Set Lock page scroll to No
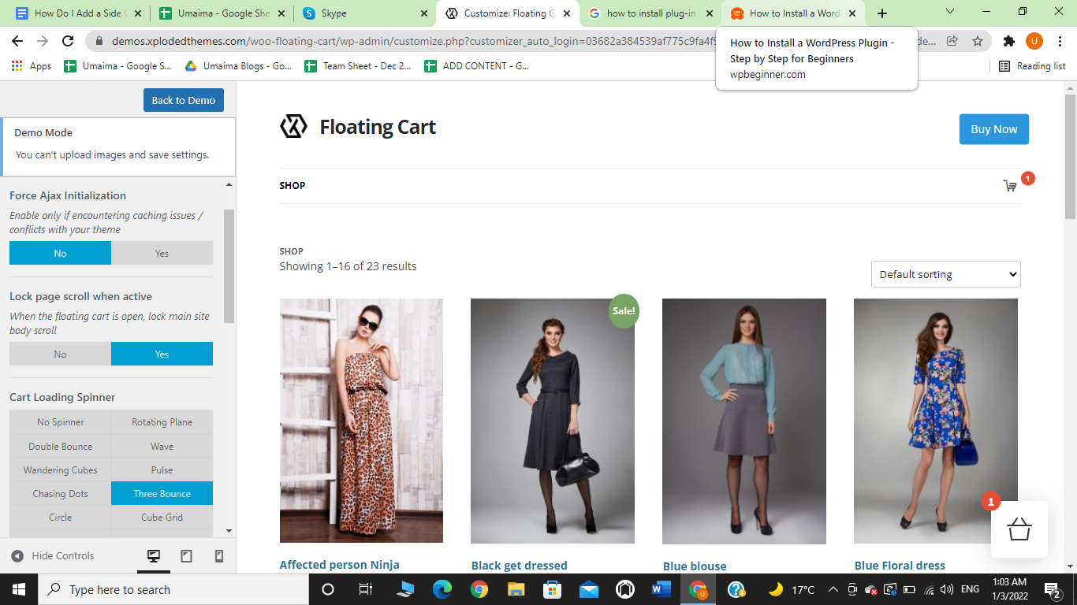The width and height of the screenshot is (1077, 605). pos(60,354)
